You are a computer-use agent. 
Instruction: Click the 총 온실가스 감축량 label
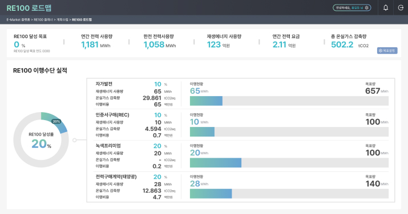[x=349, y=36]
